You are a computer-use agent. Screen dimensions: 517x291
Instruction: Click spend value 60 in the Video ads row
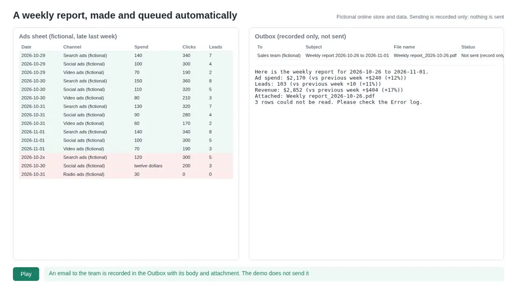136,123
